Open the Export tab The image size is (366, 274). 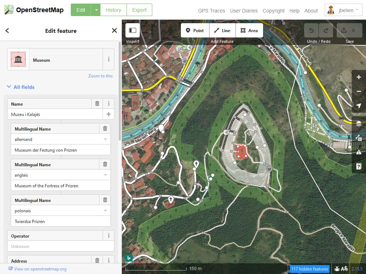pos(139,10)
